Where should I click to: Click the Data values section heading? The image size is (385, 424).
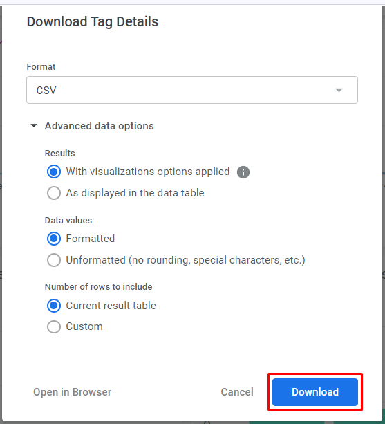[68, 221]
